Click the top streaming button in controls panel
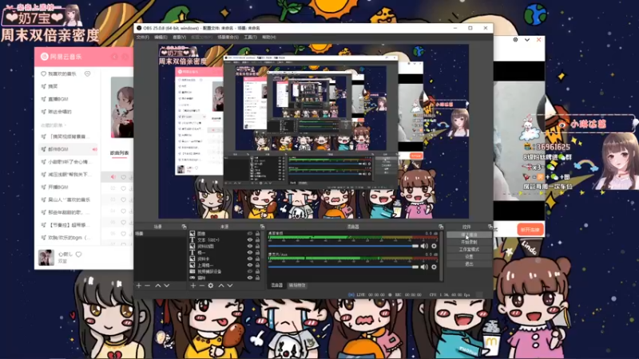The height and width of the screenshot is (359, 639). [x=469, y=235]
